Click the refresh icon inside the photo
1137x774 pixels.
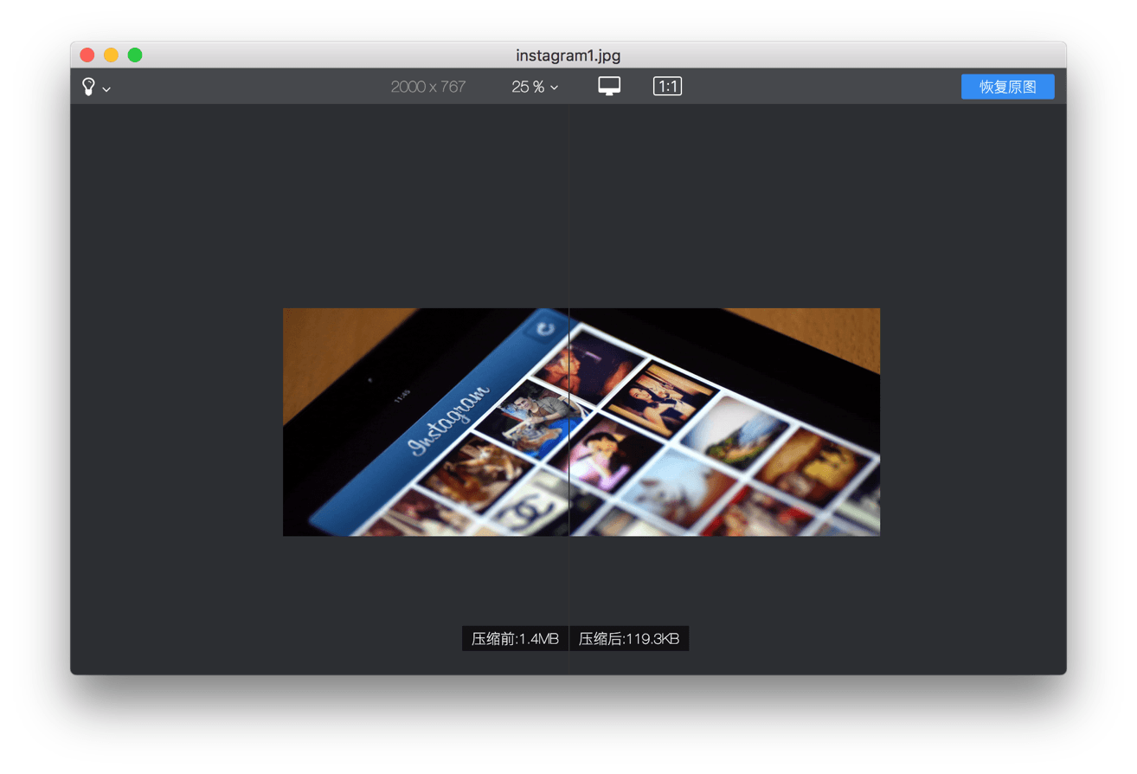[545, 328]
